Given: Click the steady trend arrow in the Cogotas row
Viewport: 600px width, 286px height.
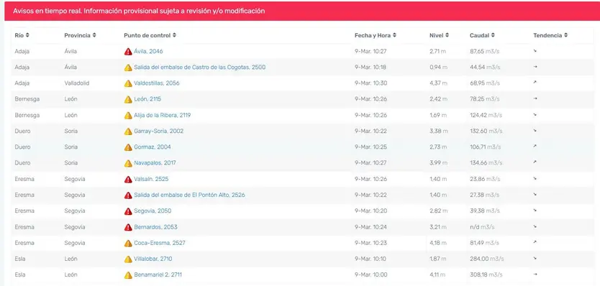Looking at the screenshot, I should tap(535, 67).
